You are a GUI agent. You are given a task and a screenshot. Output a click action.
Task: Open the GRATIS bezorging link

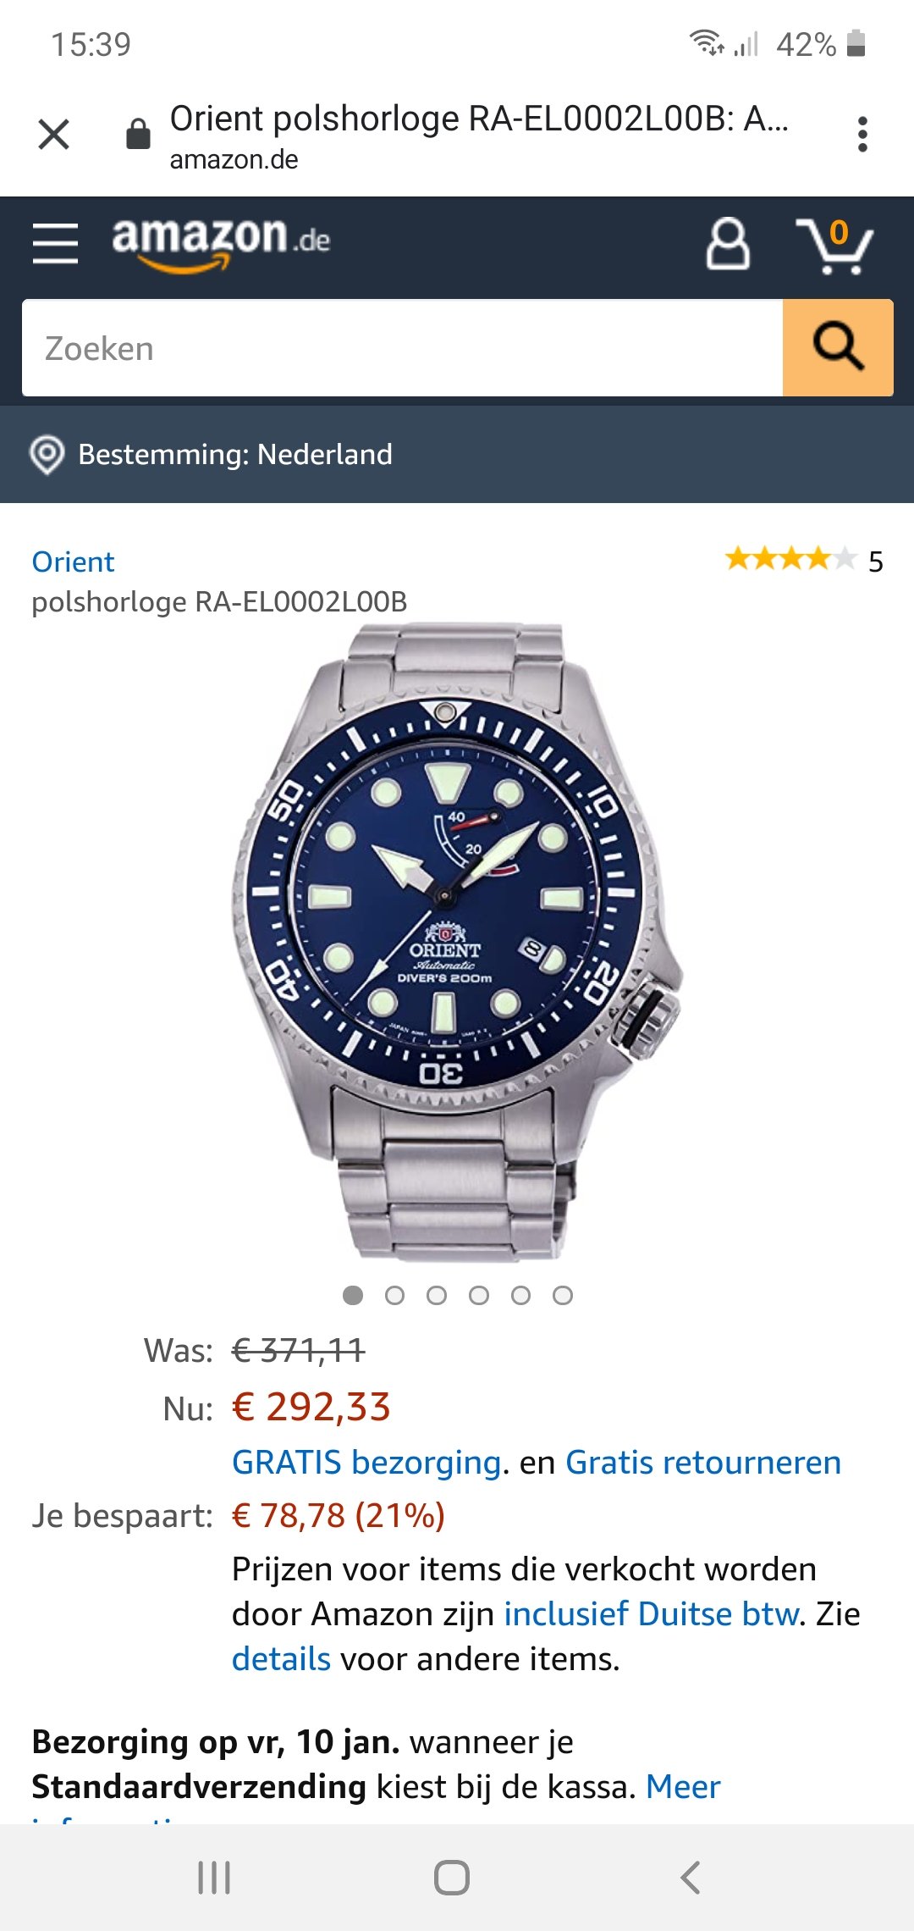pyautogui.click(x=367, y=1463)
